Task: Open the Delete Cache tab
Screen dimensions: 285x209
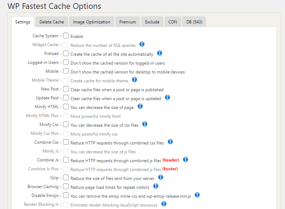Action: pyautogui.click(x=52, y=22)
